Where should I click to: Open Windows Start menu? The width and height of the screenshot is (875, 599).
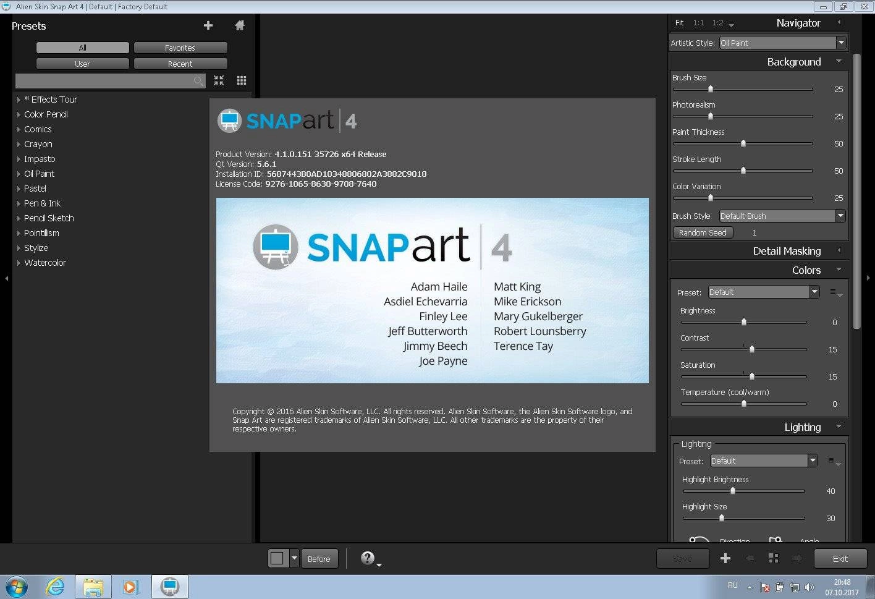(x=17, y=586)
